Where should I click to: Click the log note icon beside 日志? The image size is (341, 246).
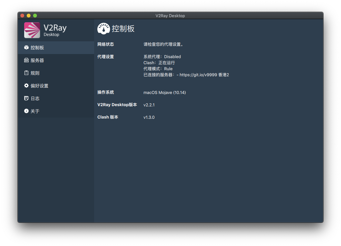(x=26, y=98)
